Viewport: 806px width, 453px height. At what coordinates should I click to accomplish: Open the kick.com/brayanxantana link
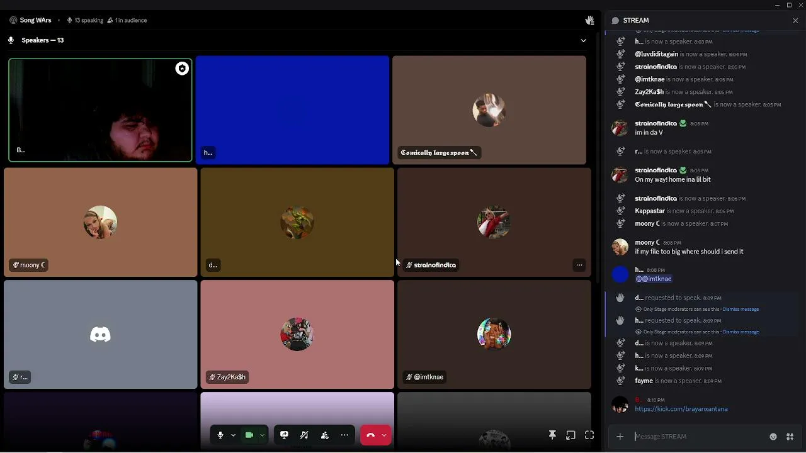(681, 409)
